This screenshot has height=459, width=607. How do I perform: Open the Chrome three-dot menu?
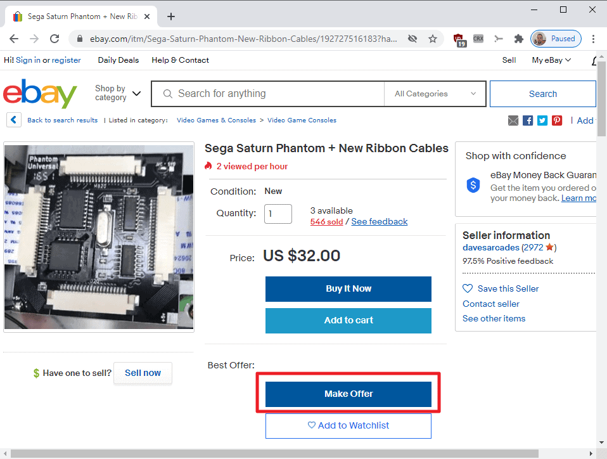click(x=593, y=39)
